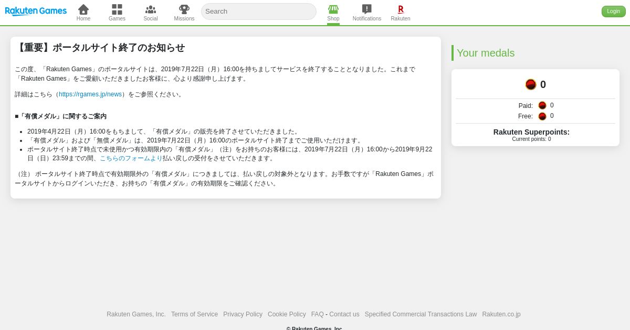Click the Paid: label
The image size is (630, 330).
coord(526,106)
